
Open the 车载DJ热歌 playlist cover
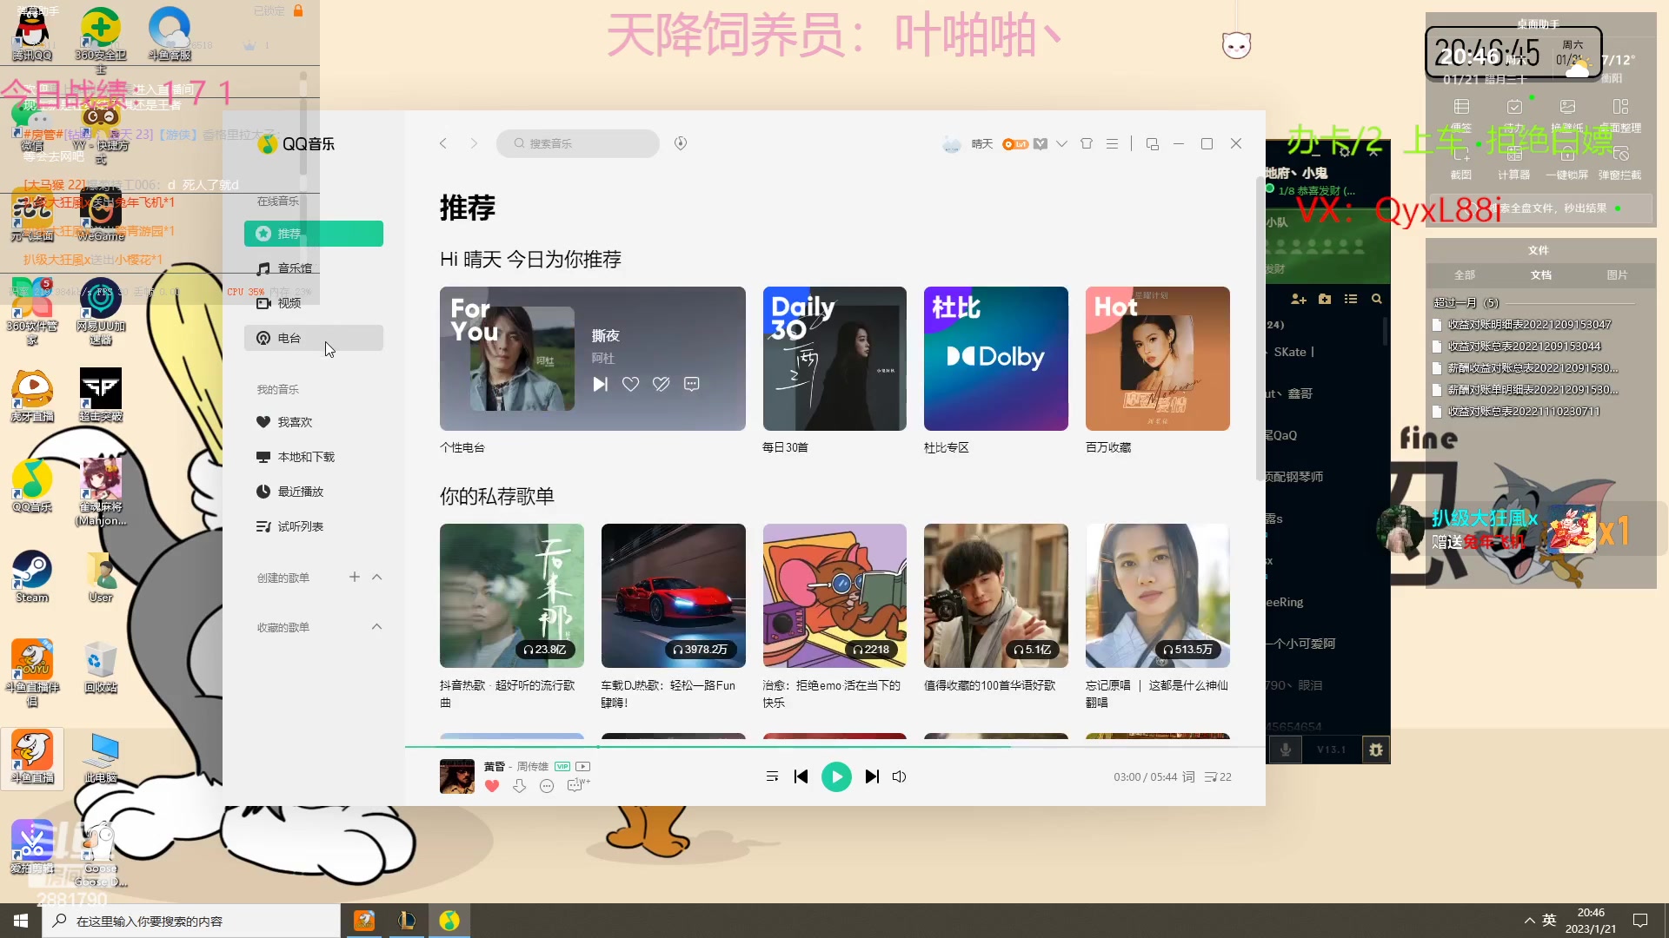[674, 596]
